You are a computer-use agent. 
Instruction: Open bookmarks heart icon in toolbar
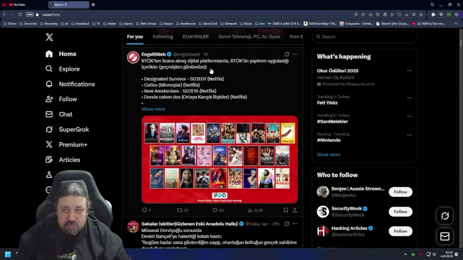coord(399,14)
